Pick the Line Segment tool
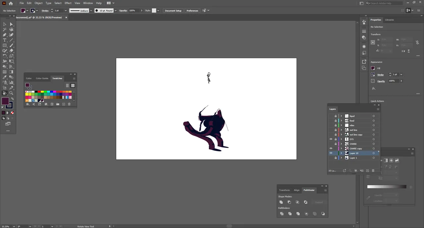This screenshot has width=424, height=228. [x=11, y=40]
